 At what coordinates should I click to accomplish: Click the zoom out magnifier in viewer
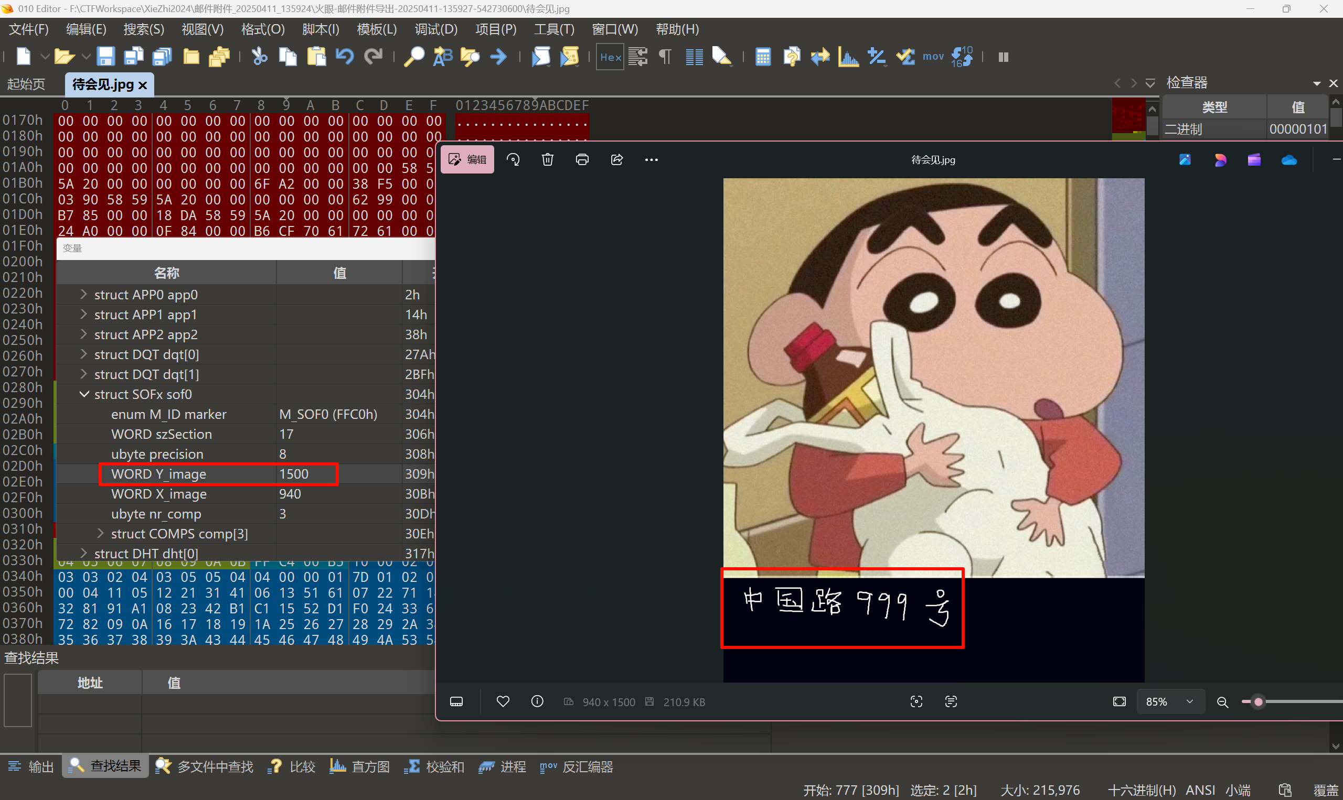point(1223,702)
